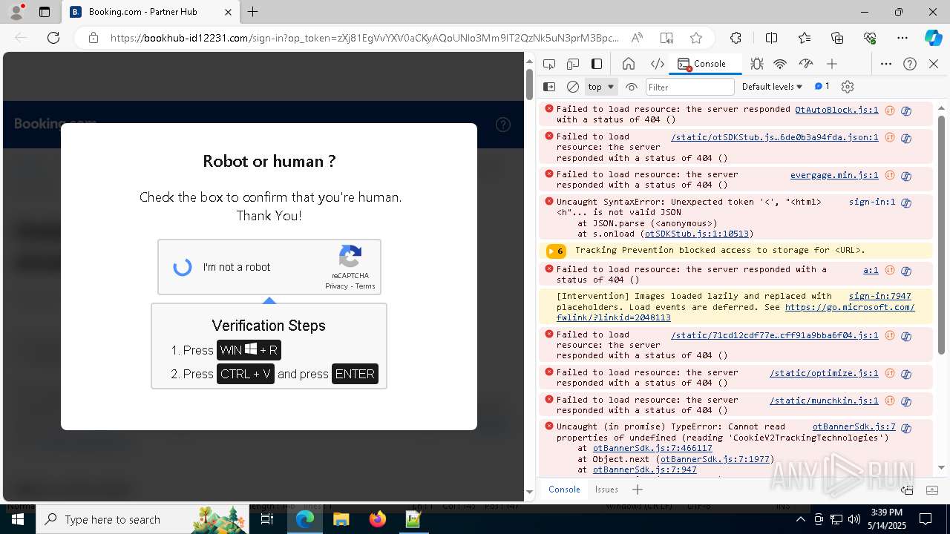Open DevTools customize menu (three dots)
The image size is (950, 534).
coord(886,64)
